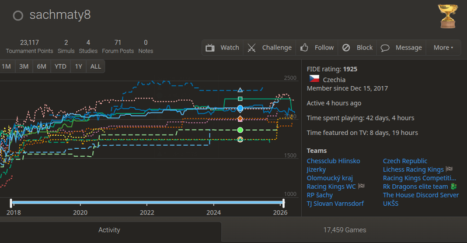Image resolution: width=467 pixels, height=243 pixels.
Task: Click the right handle of the time range slider
Action: click(284, 203)
